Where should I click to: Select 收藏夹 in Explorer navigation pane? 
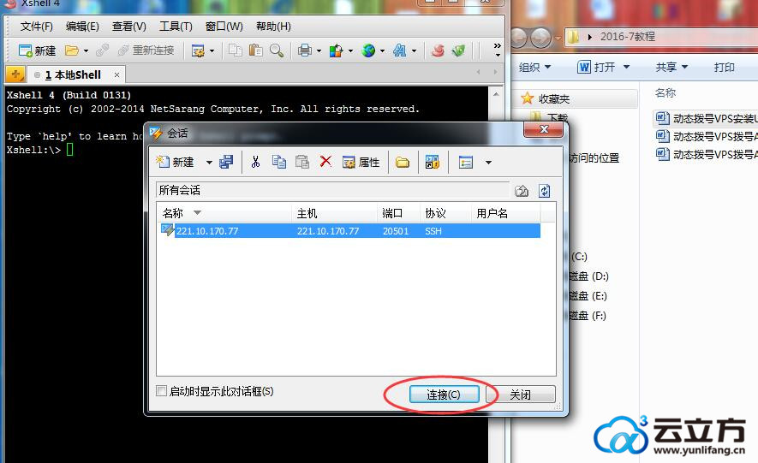554,99
